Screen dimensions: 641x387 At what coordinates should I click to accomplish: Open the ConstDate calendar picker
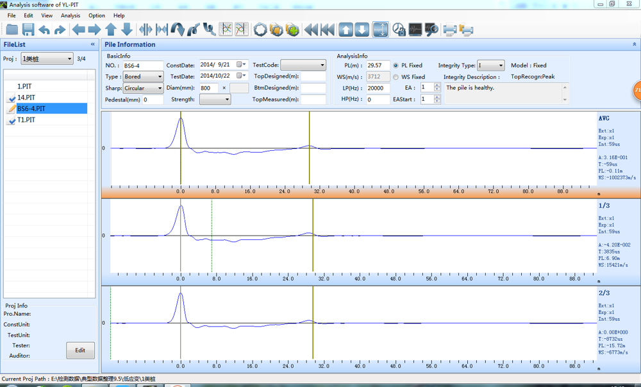241,65
